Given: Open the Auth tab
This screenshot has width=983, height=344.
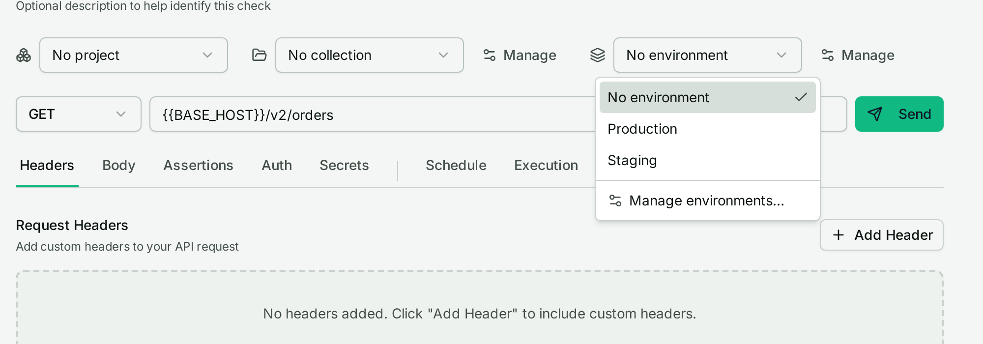Looking at the screenshot, I should [277, 166].
